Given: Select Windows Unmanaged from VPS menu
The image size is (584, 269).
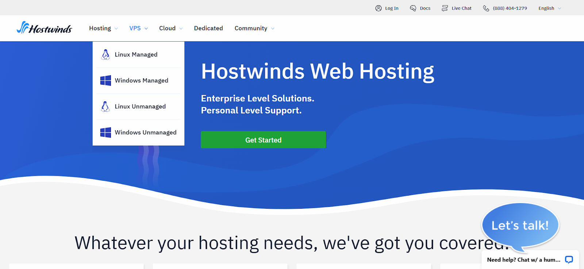Looking at the screenshot, I should pos(138,132).
